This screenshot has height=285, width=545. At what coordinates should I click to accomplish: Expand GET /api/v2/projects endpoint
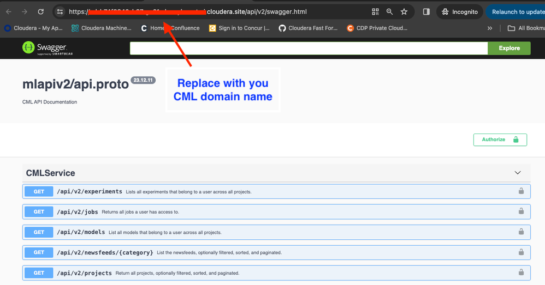[x=276, y=273]
